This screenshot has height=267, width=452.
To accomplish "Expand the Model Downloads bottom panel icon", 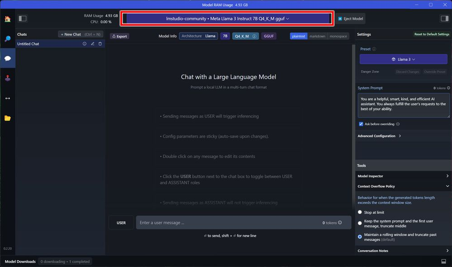I will coord(444,261).
